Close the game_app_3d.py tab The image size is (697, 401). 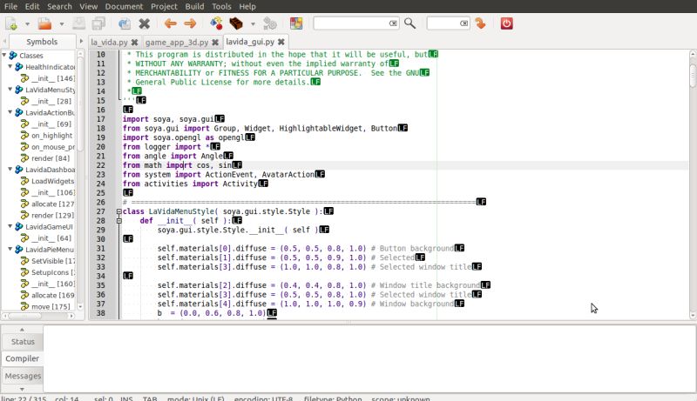click(x=215, y=42)
